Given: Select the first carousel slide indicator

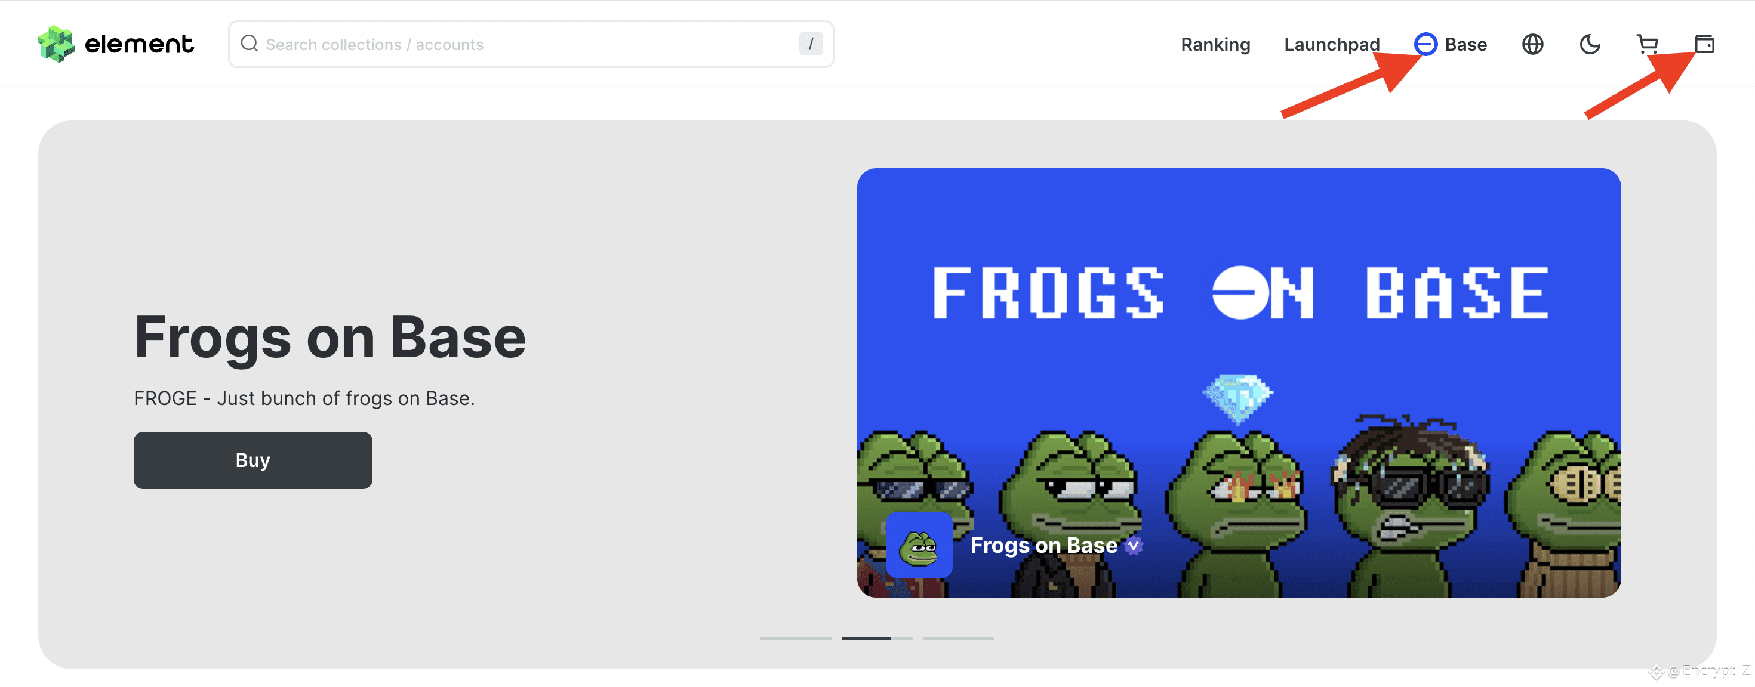Looking at the screenshot, I should pyautogui.click(x=796, y=638).
